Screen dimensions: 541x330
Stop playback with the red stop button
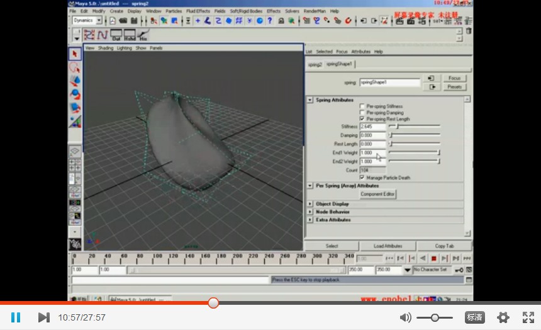pyautogui.click(x=433, y=258)
